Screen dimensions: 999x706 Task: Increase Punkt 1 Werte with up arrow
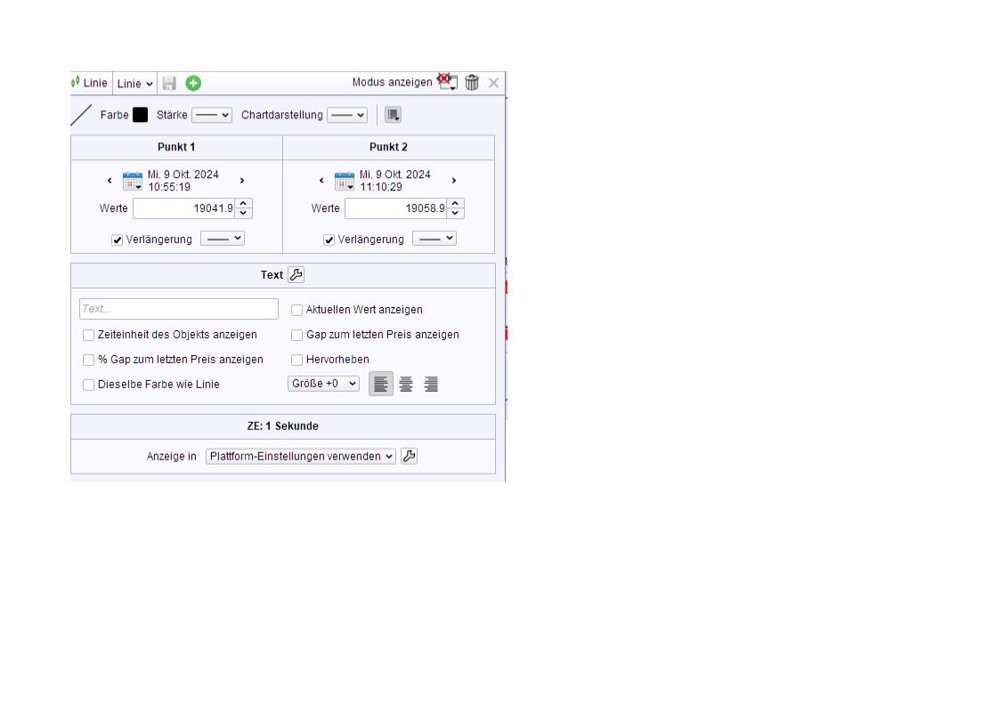click(x=243, y=204)
